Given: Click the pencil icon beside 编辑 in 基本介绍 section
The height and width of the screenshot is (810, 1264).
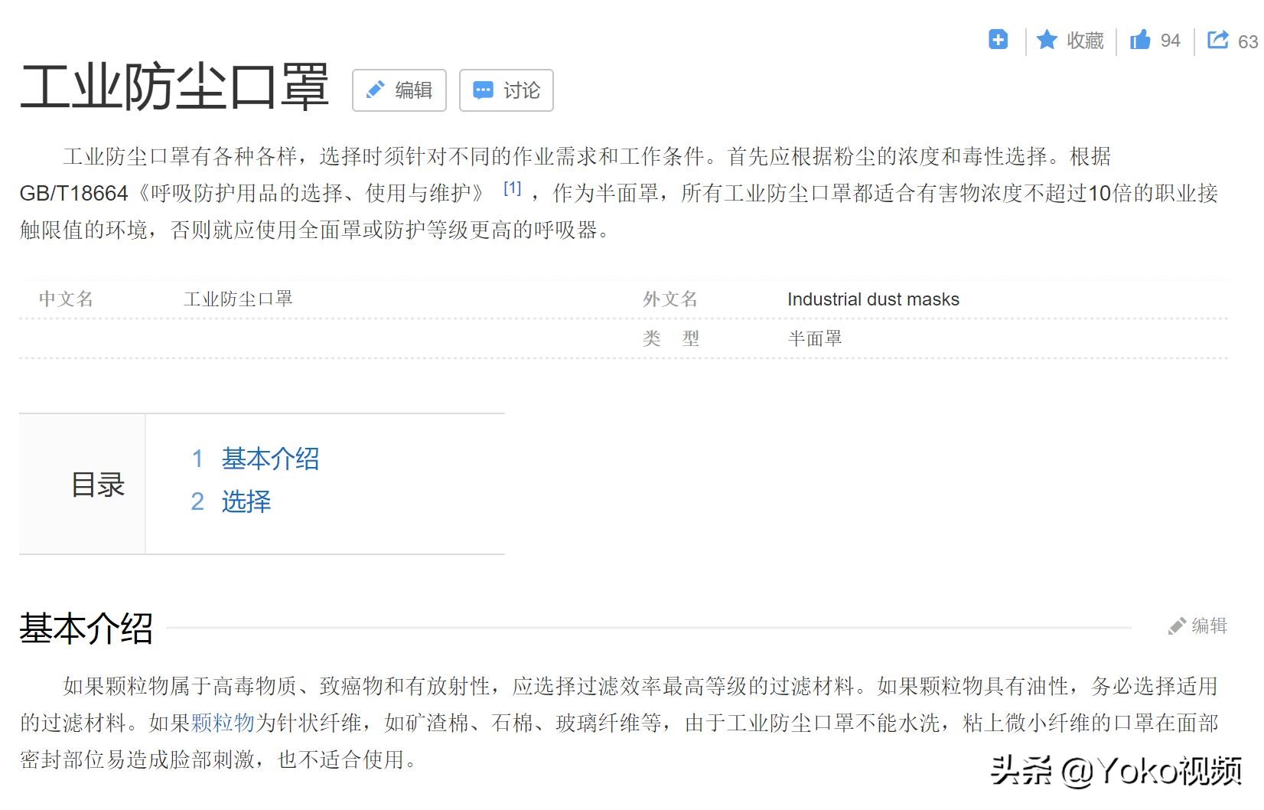Looking at the screenshot, I should [x=1175, y=626].
